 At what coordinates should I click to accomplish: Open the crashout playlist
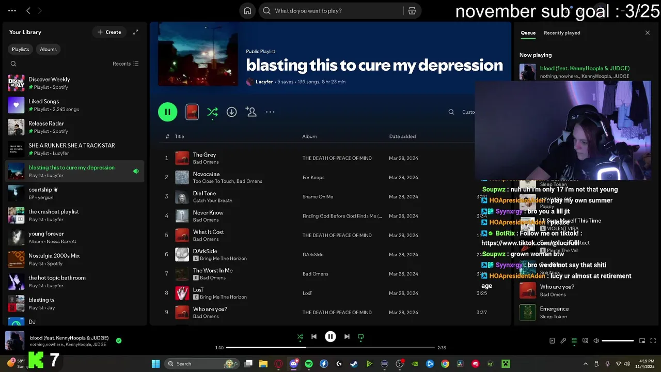(x=75, y=215)
